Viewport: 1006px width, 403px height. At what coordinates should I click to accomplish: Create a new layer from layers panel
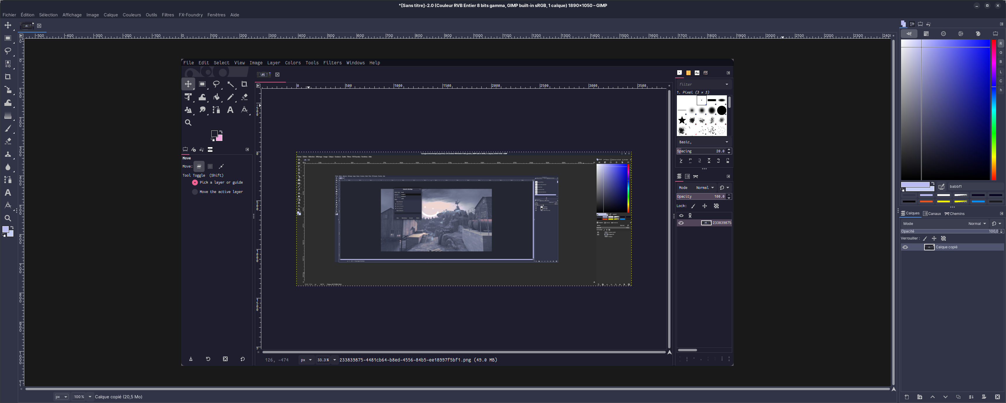pyautogui.click(x=907, y=397)
